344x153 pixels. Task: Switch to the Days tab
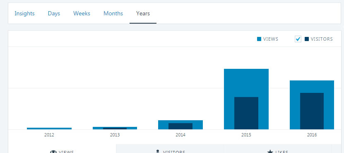[x=54, y=13]
